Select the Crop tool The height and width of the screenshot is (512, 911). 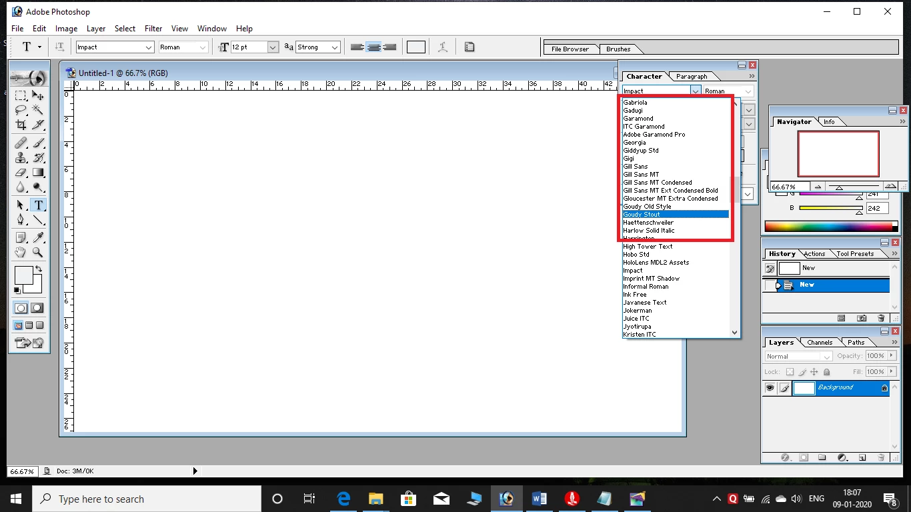pos(21,125)
